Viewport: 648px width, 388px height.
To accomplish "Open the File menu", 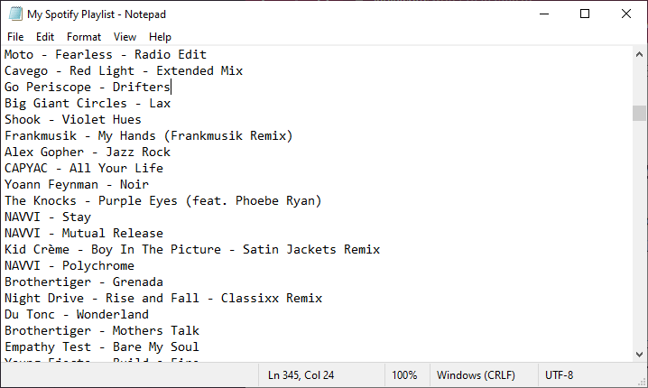I will tap(15, 37).
